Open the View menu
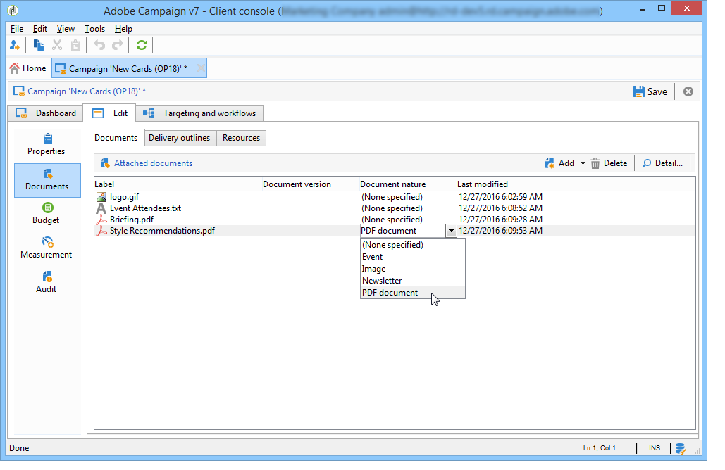 [66, 29]
